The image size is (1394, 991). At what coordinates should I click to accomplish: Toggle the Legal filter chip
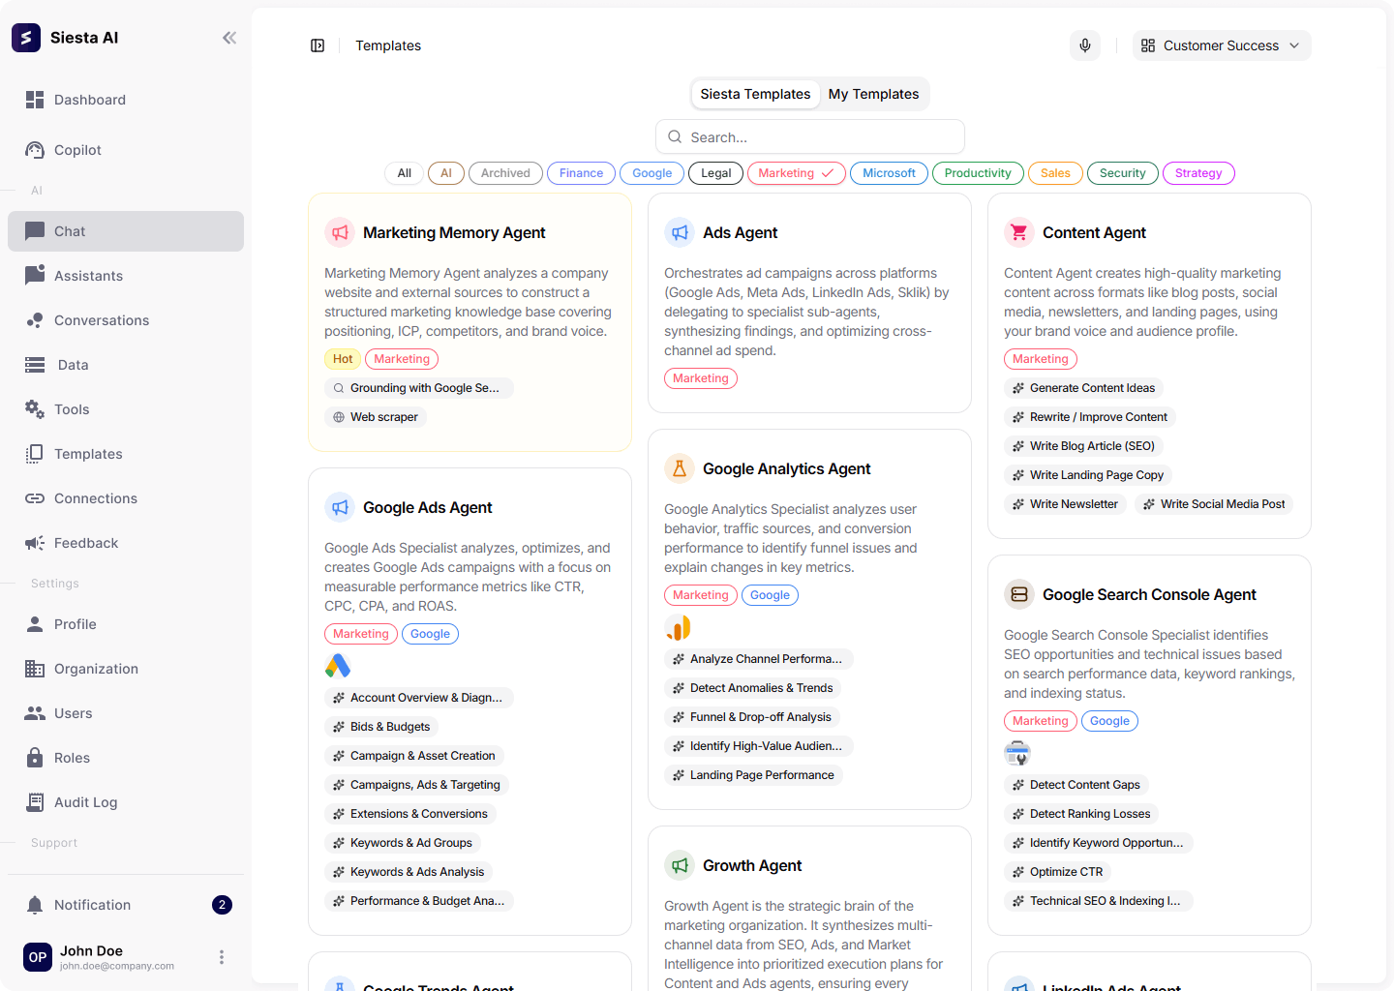pyautogui.click(x=716, y=173)
